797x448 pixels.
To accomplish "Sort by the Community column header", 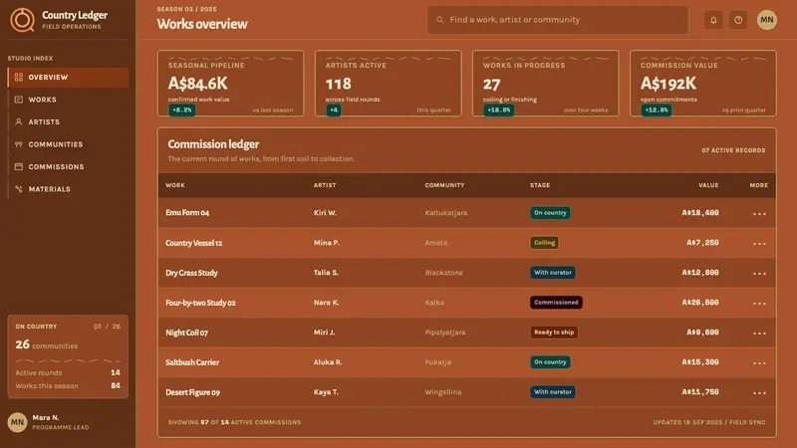I will pyautogui.click(x=444, y=185).
